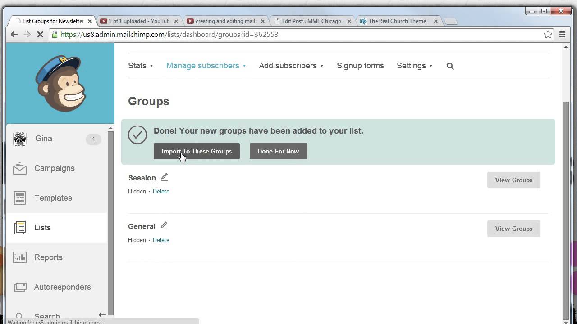Click the sidebar scroll up arrow
This screenshot has height=324, width=577.
coord(110,129)
